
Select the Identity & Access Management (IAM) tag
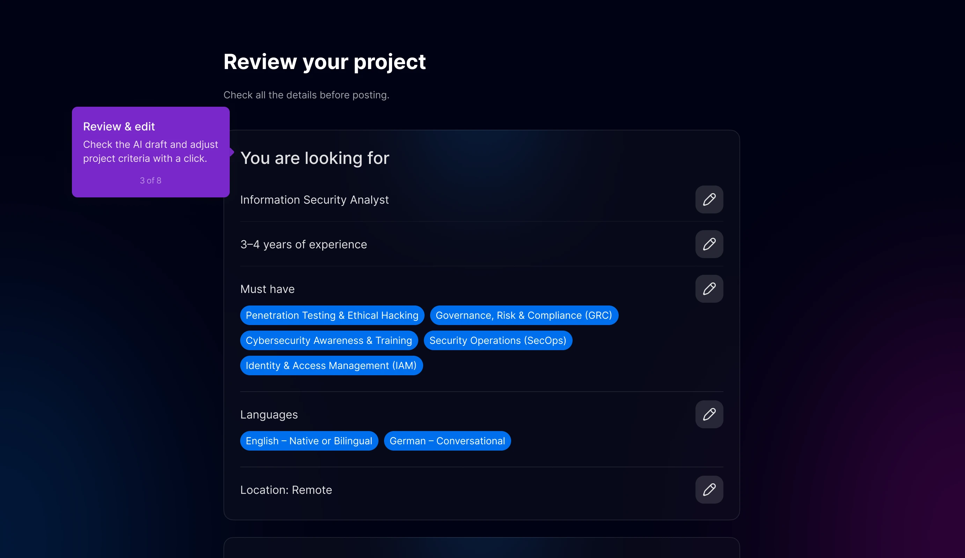331,365
